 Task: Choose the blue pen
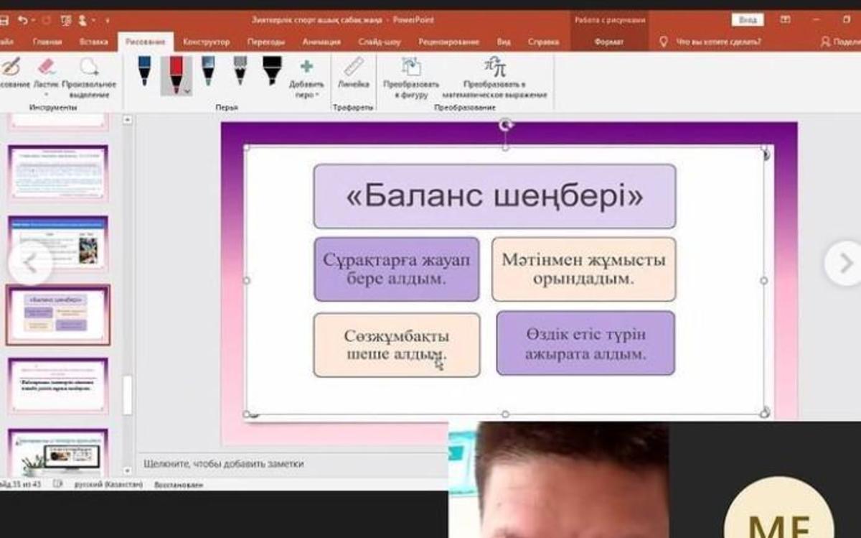(144, 71)
